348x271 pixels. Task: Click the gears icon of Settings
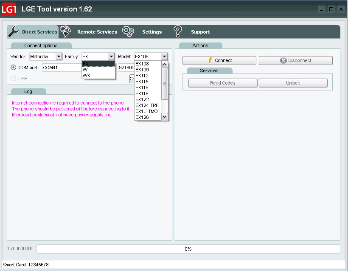click(128, 31)
